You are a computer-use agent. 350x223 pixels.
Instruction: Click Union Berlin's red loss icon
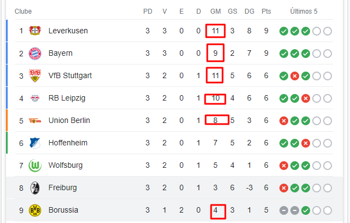[284, 121]
